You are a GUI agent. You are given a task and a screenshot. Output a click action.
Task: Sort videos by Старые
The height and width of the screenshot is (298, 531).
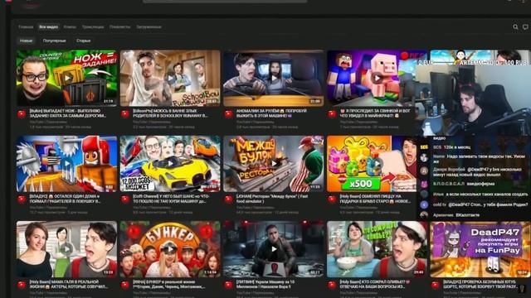click(83, 41)
